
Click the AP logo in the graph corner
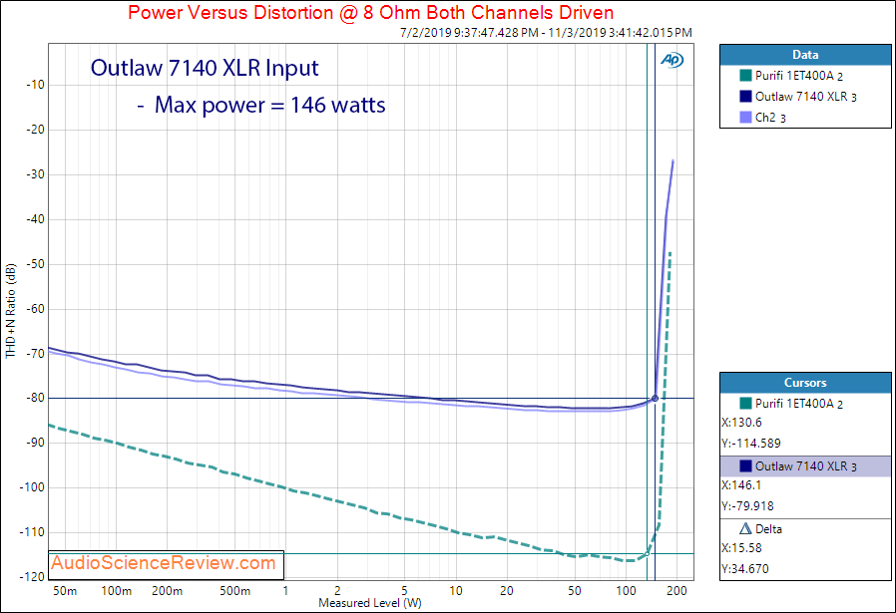(672, 60)
